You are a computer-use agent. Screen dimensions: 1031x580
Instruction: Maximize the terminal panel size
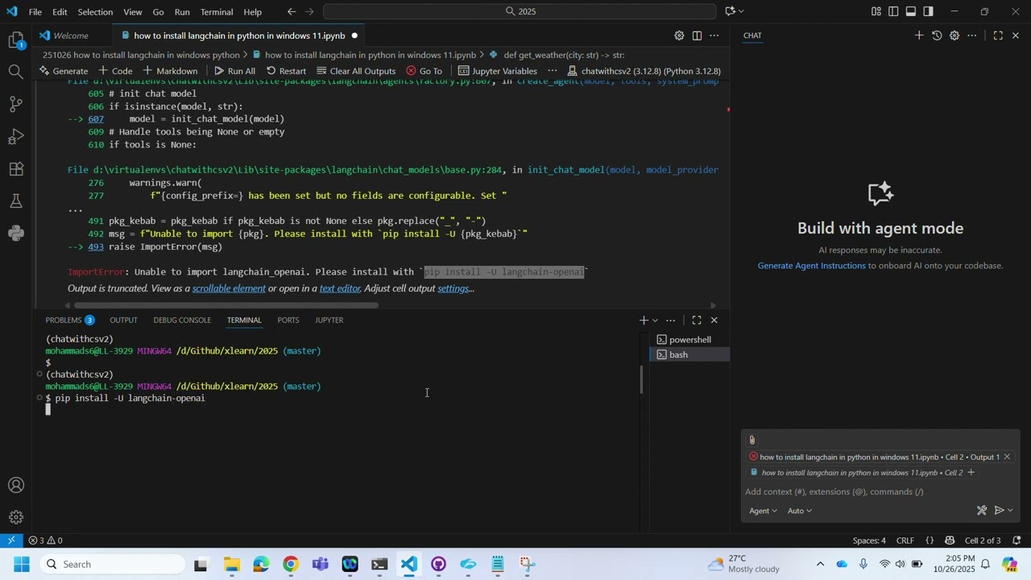tap(697, 320)
